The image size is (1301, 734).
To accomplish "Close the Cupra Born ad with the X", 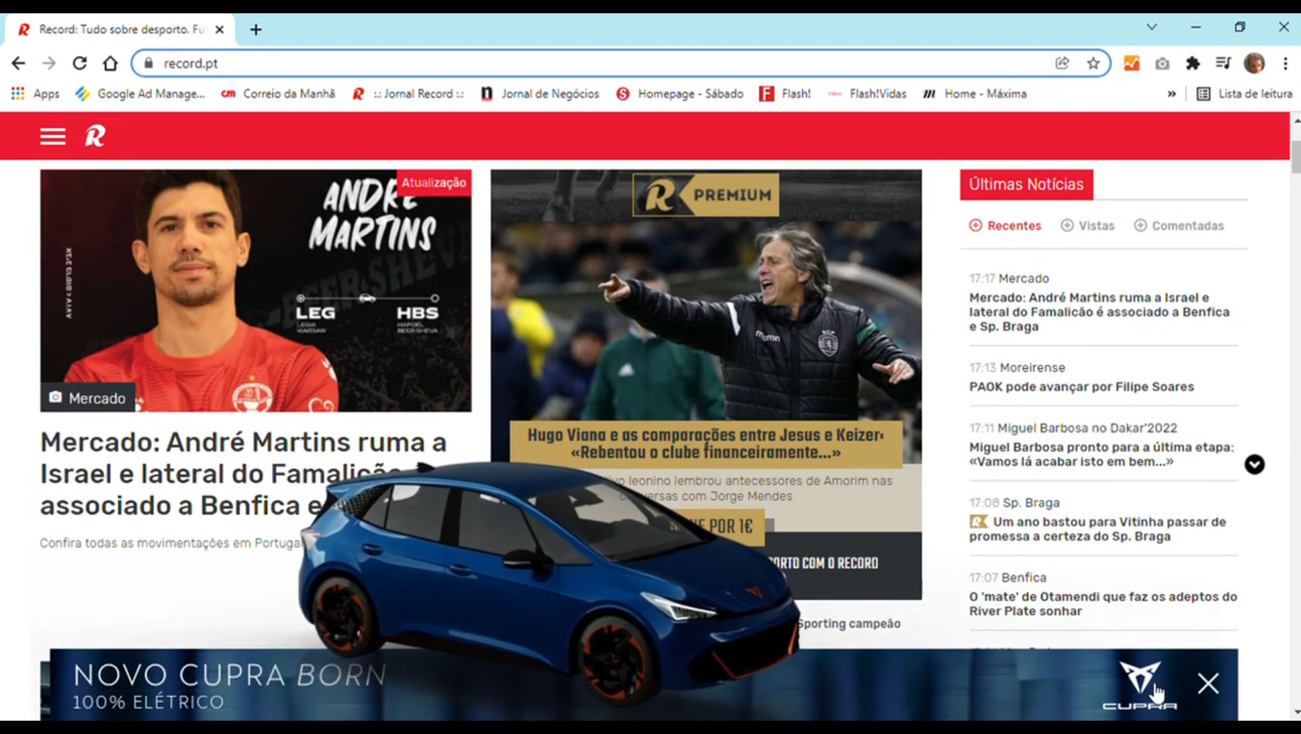I will tap(1208, 684).
